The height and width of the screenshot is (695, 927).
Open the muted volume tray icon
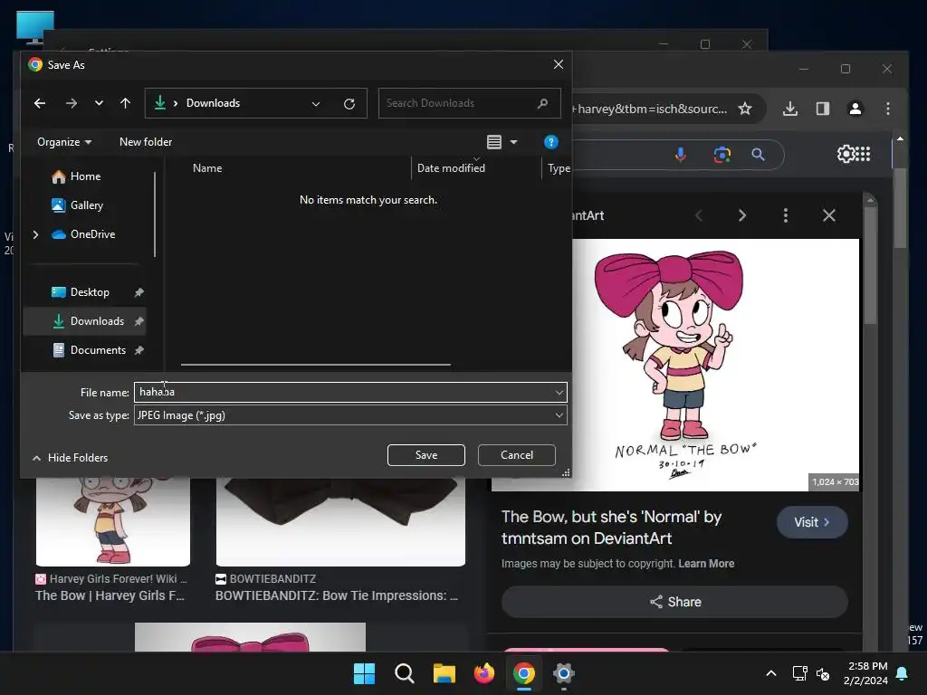(x=823, y=673)
